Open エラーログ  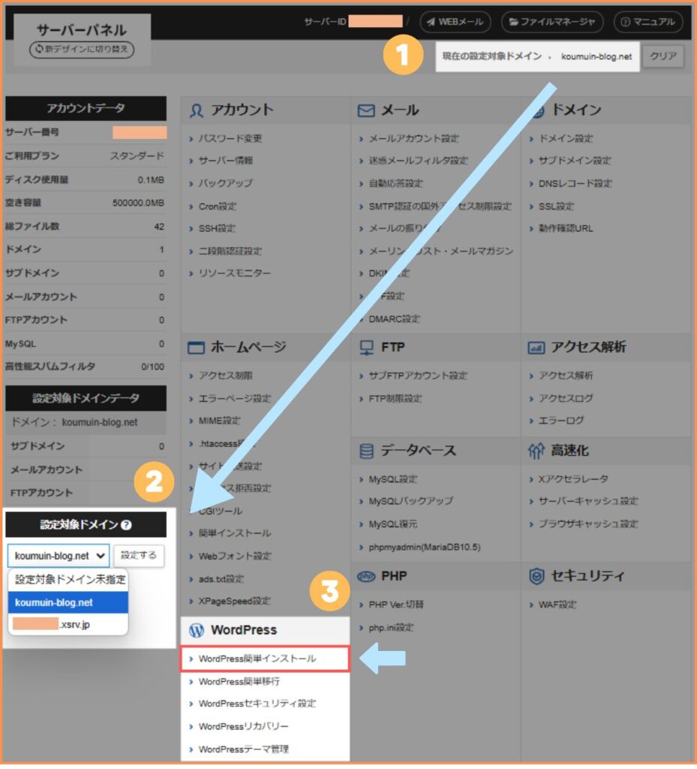pos(561,421)
